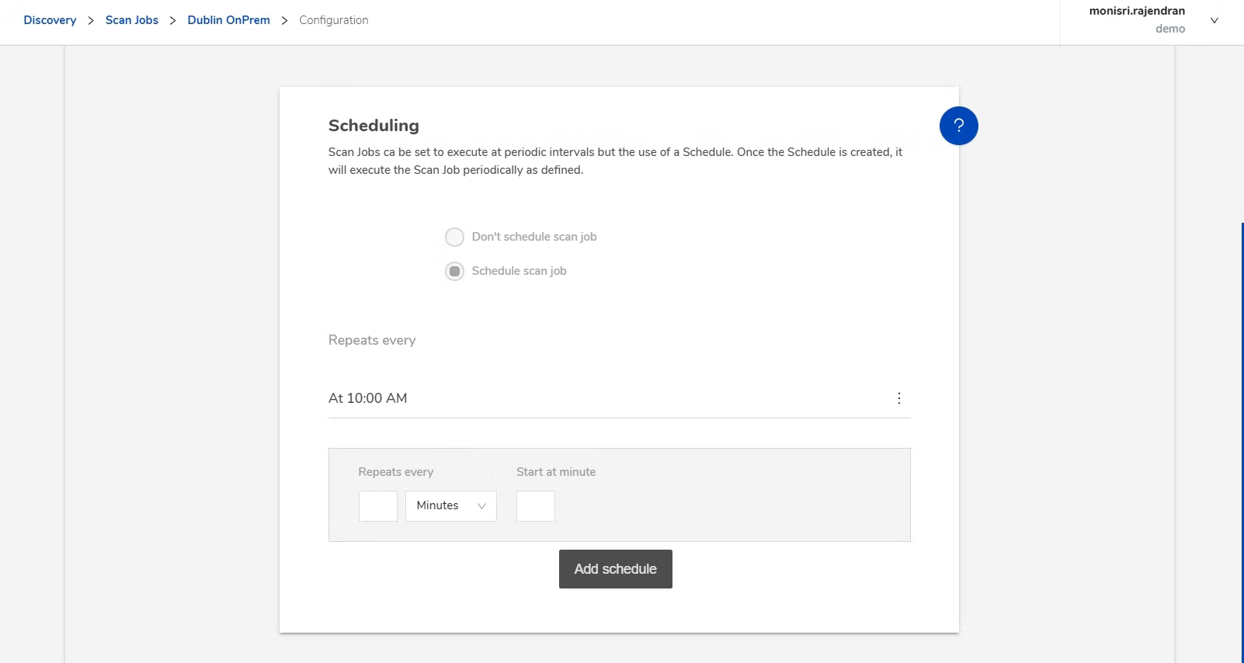Expand the user account chevron
This screenshot has width=1244, height=663.
tap(1214, 21)
